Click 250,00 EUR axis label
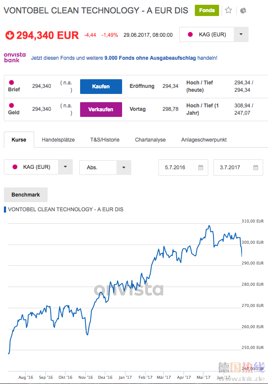The width and height of the screenshot is (268, 384). [252, 348]
